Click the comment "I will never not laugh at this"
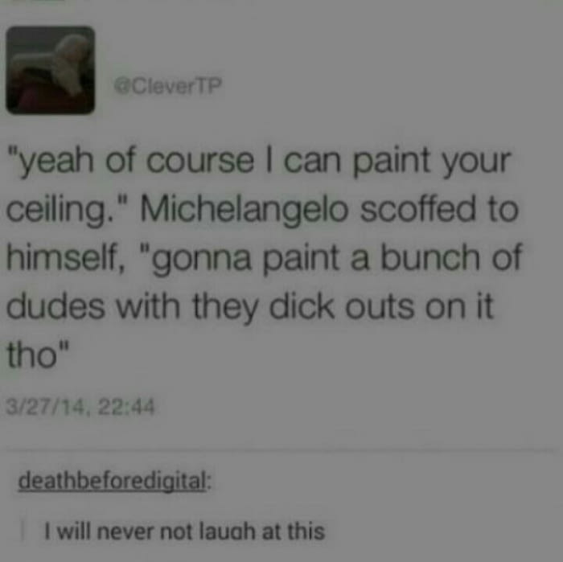This screenshot has height=562, width=563. (x=184, y=531)
